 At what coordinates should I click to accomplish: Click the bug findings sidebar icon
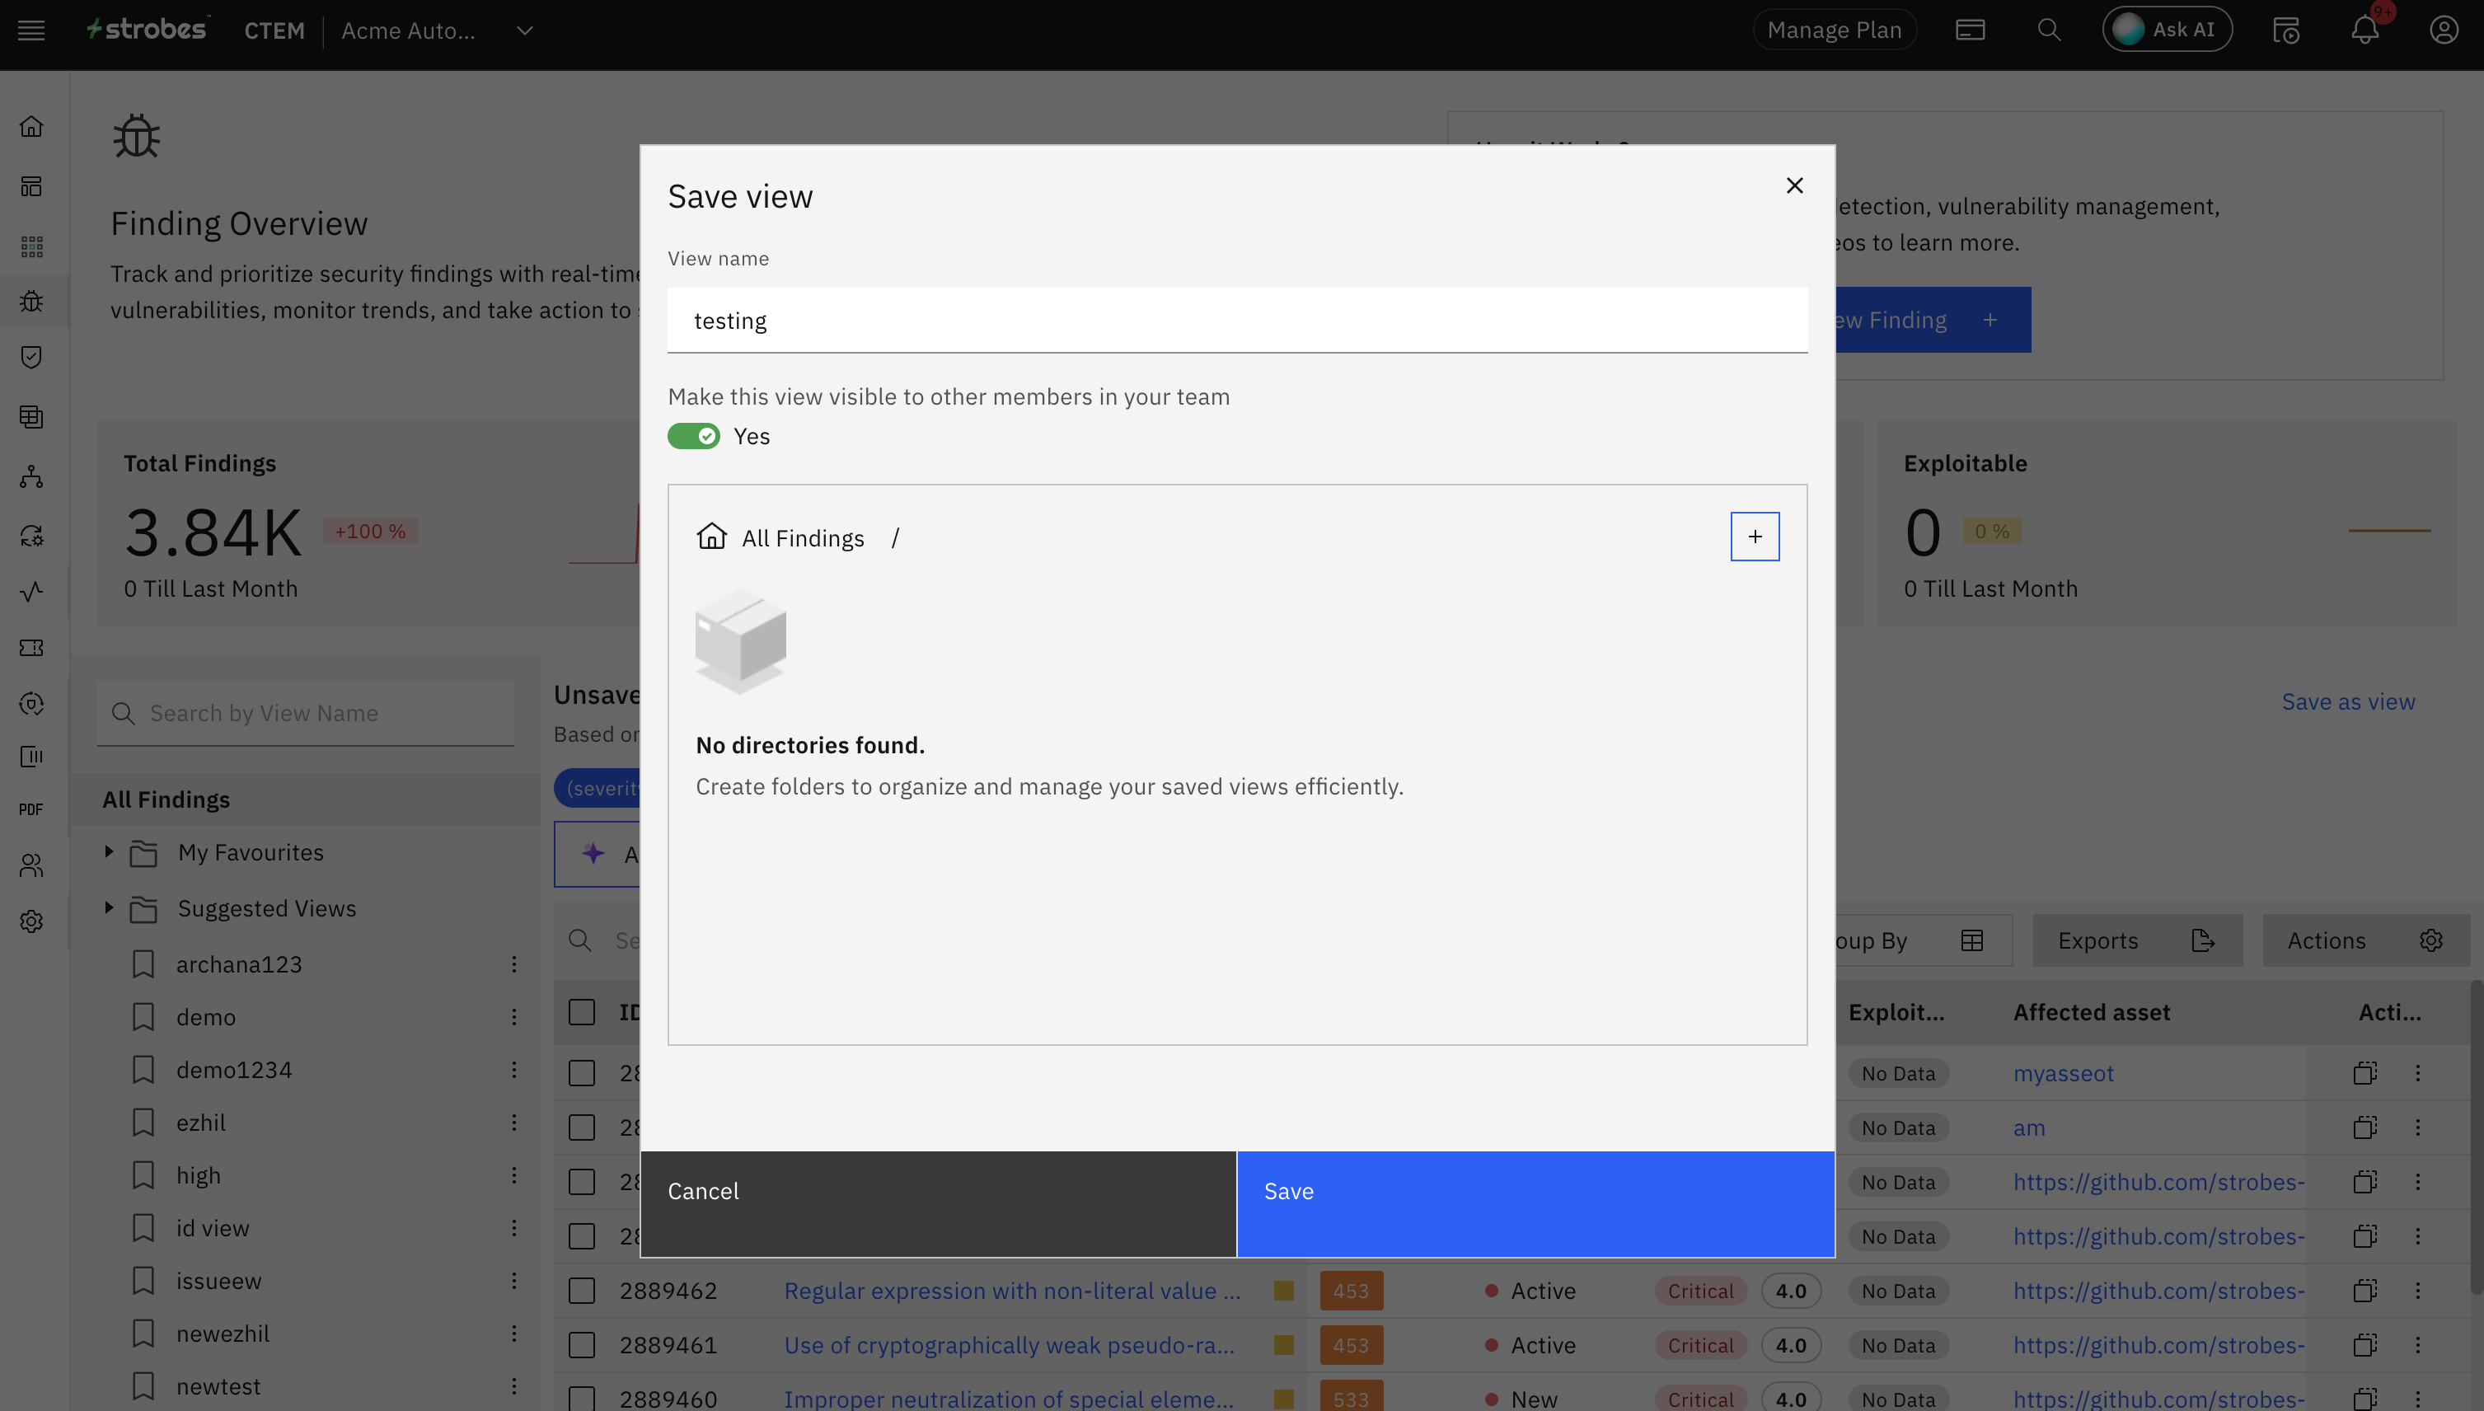tap(31, 302)
